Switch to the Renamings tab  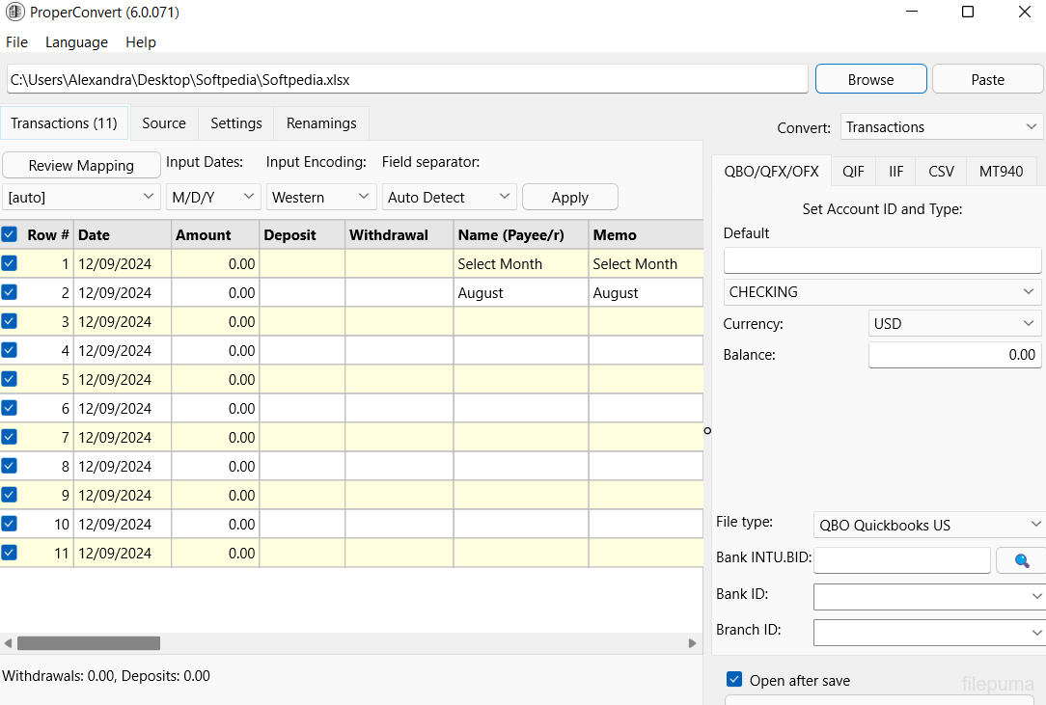pyautogui.click(x=321, y=123)
